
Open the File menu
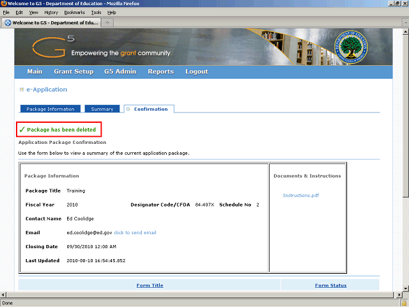(6, 12)
